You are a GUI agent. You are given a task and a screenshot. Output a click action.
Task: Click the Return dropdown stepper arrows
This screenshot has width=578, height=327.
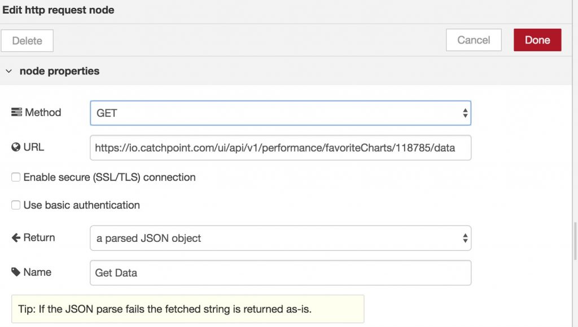(465, 238)
